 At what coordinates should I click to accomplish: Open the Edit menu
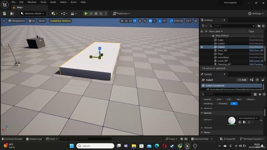coord(21,2)
